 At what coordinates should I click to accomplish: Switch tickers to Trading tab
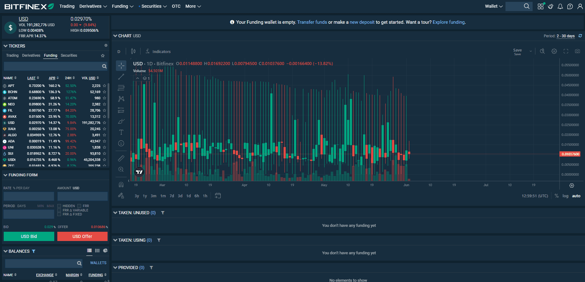point(12,55)
